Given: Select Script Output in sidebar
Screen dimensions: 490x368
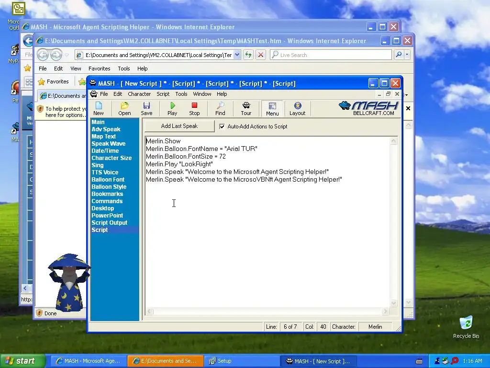Looking at the screenshot, I should (x=110, y=223).
